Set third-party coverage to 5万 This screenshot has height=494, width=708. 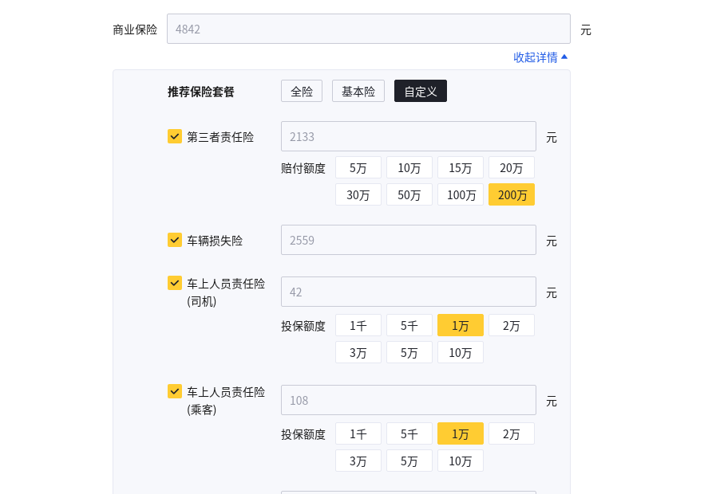[x=358, y=167]
